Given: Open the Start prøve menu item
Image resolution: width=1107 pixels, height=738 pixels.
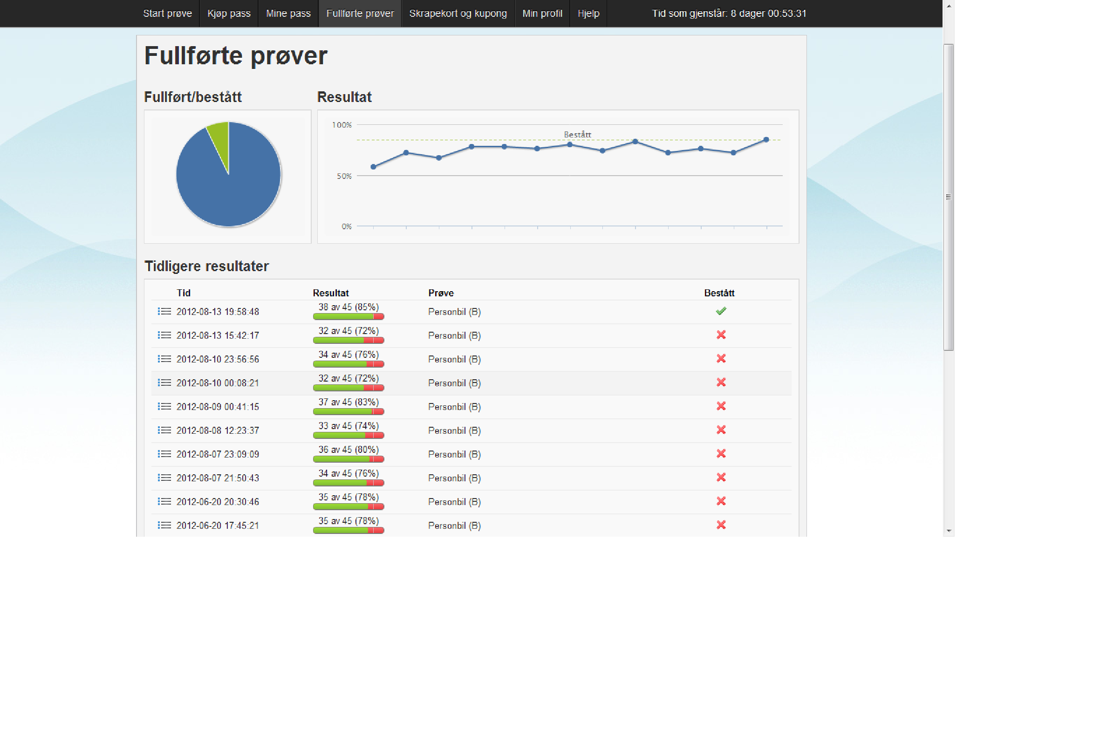Looking at the screenshot, I should 168,13.
